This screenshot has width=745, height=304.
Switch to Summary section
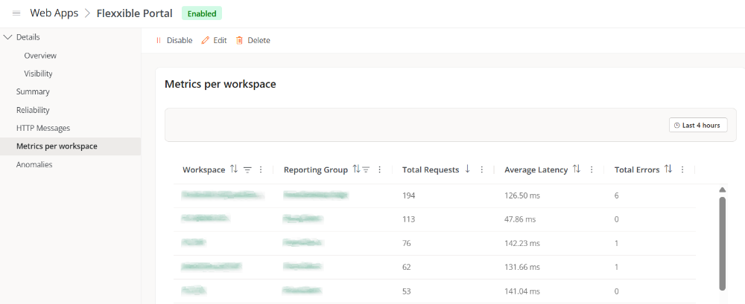point(33,91)
